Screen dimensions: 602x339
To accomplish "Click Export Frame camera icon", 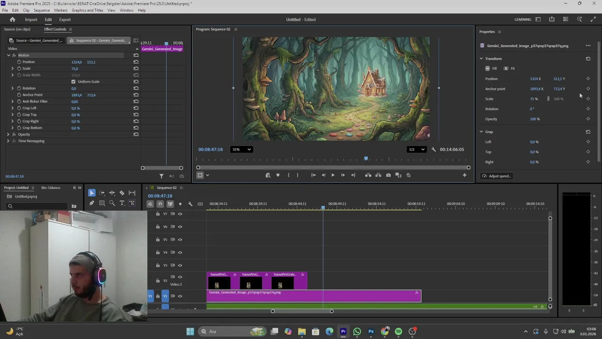I will 388,175.
